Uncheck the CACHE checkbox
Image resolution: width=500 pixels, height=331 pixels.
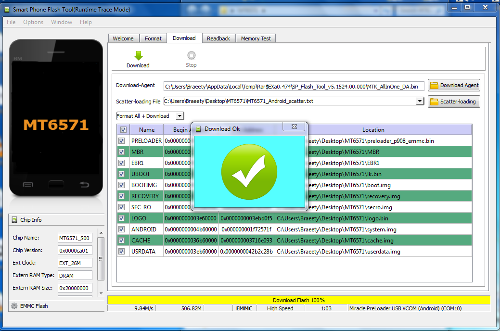(121, 240)
